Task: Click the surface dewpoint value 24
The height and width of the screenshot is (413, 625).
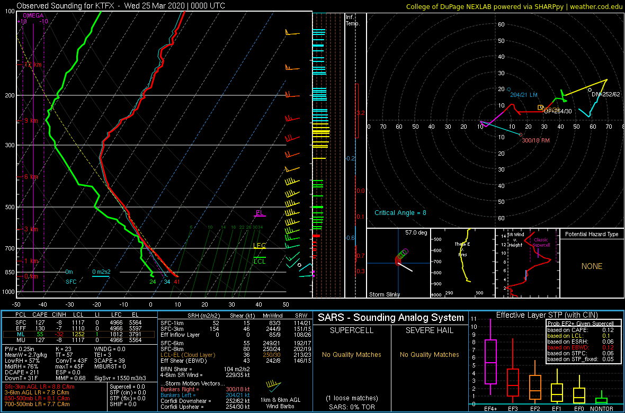Action: [x=152, y=282]
